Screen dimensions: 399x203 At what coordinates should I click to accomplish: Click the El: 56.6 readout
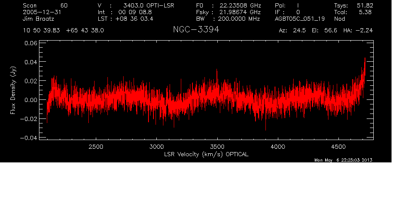tap(324, 31)
